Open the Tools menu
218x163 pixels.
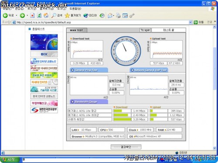pos(61,9)
